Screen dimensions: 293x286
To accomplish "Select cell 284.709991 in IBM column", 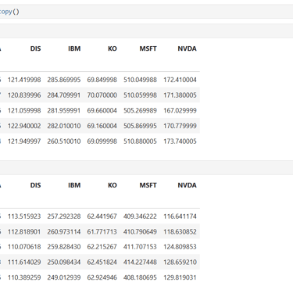I will click(64, 95).
